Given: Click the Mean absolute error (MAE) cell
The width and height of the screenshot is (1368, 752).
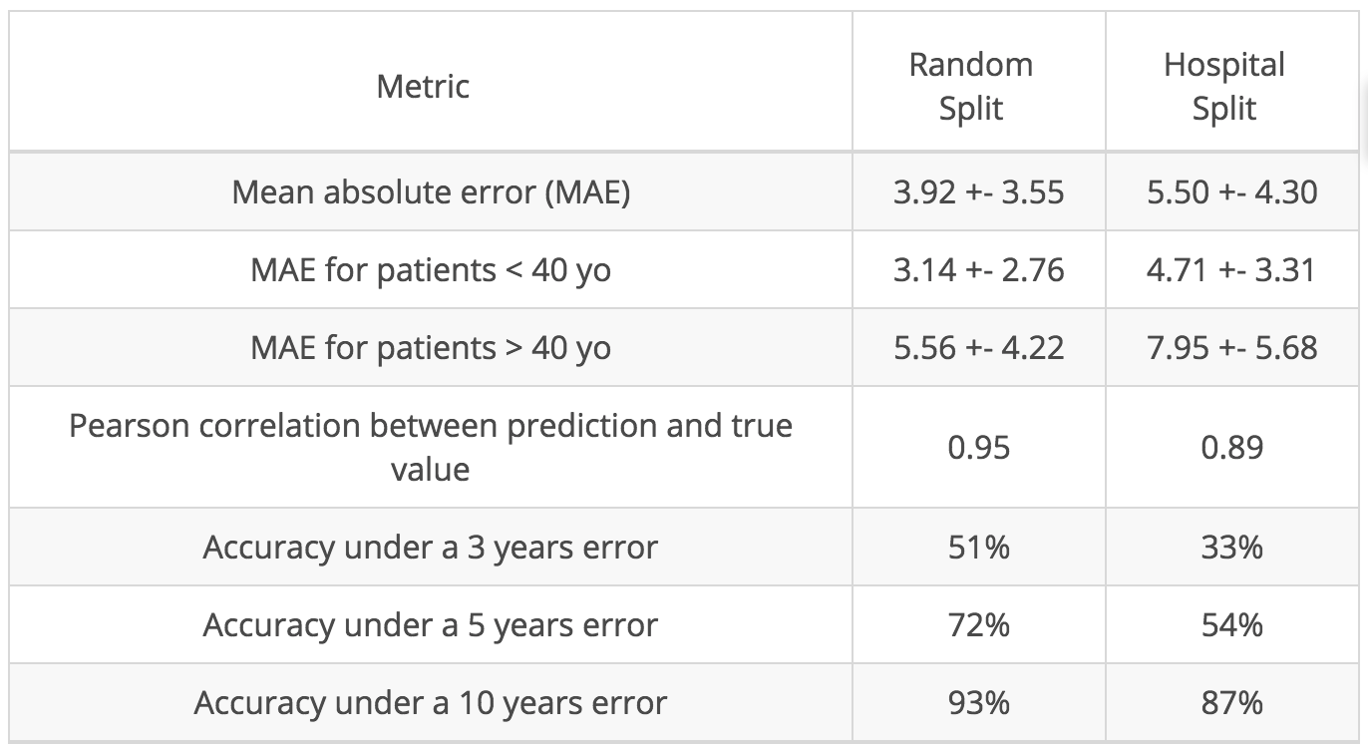Looking at the screenshot, I should click(x=431, y=191).
